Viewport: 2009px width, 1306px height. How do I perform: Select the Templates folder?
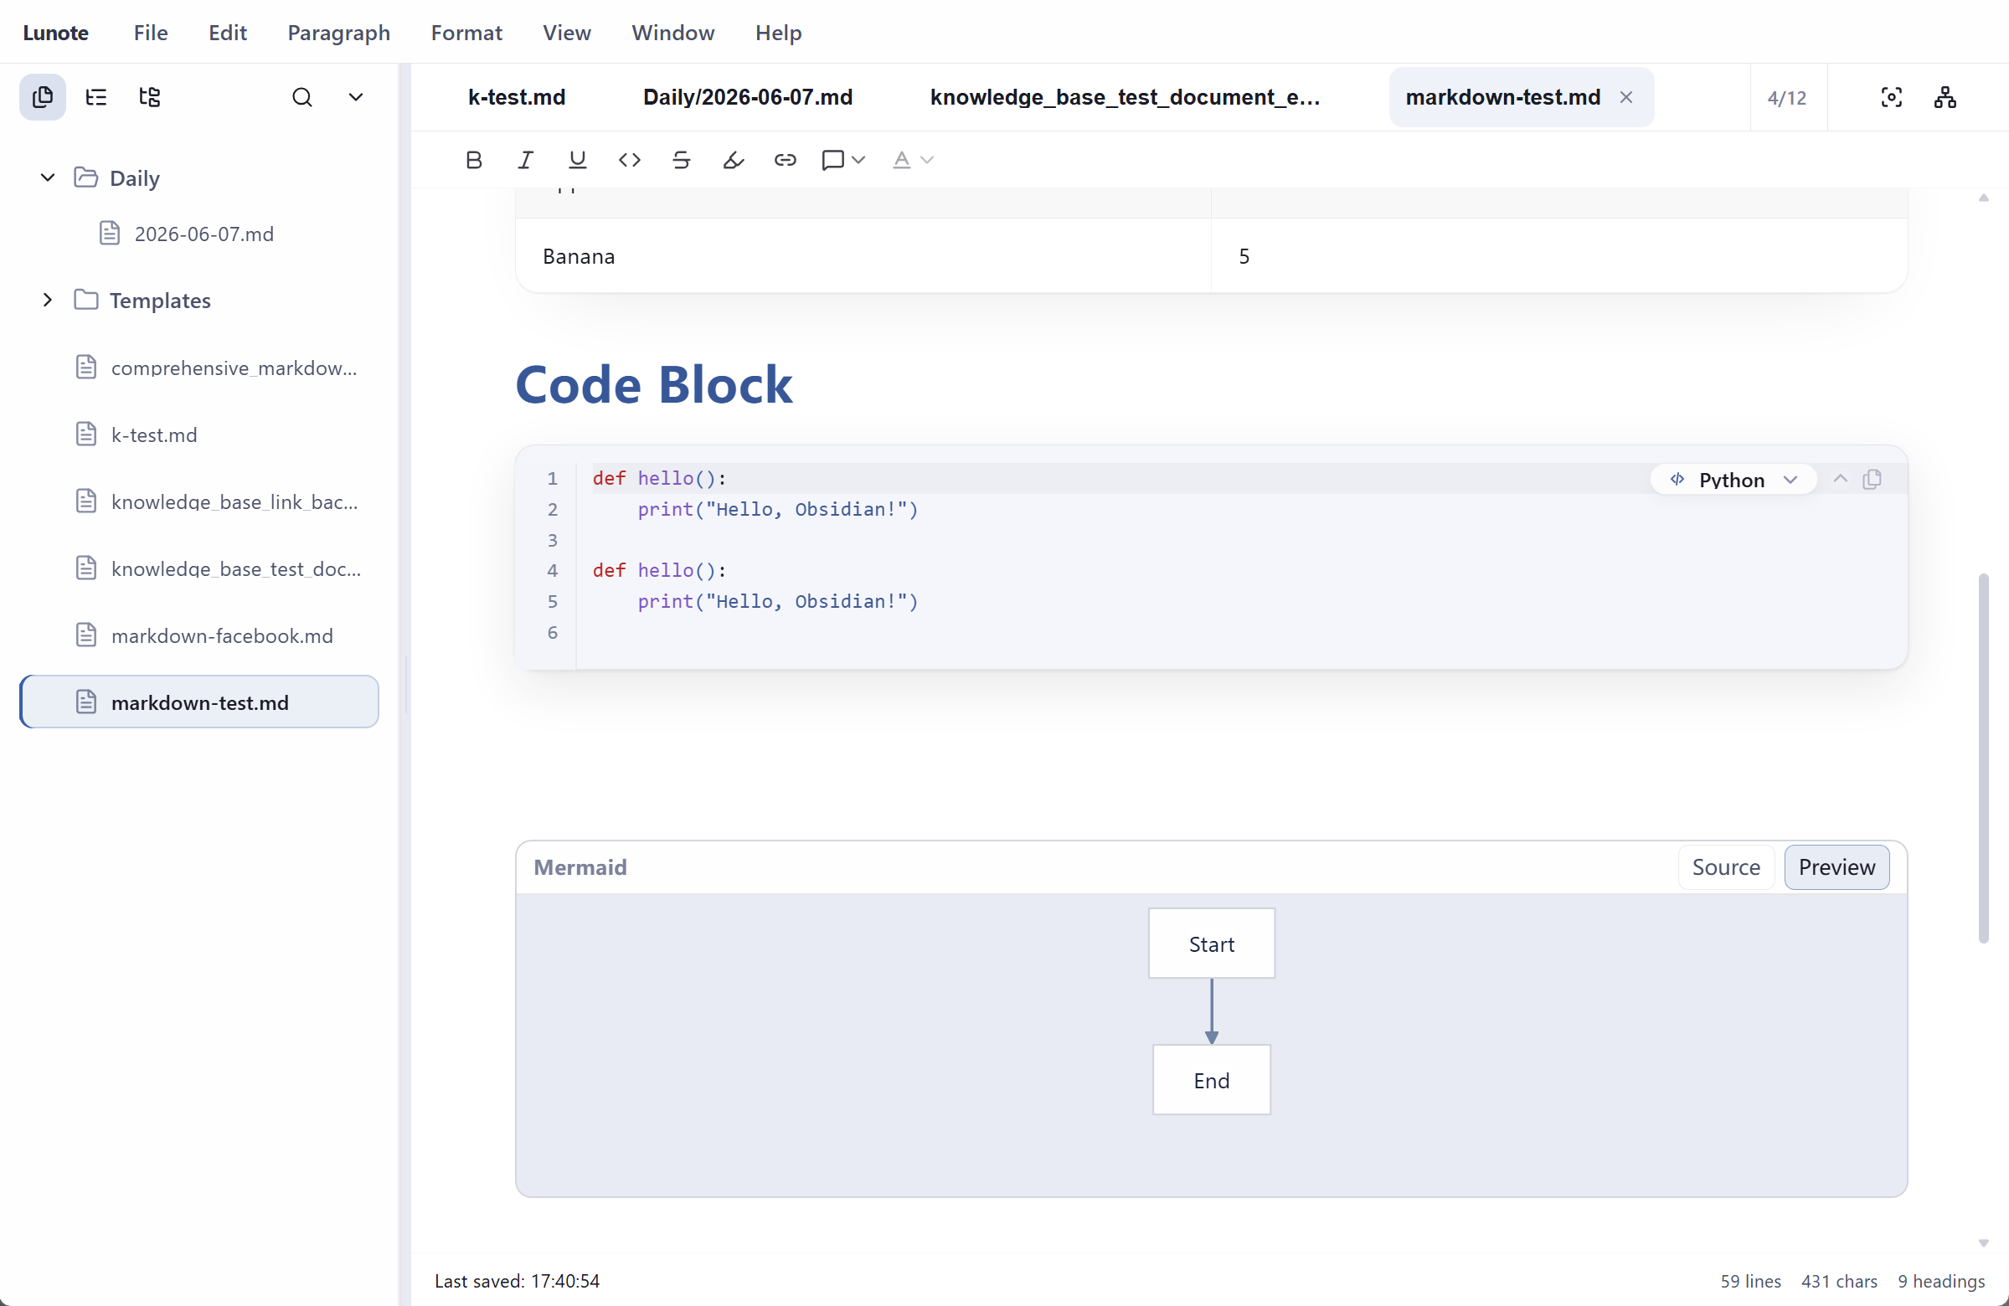pos(159,301)
